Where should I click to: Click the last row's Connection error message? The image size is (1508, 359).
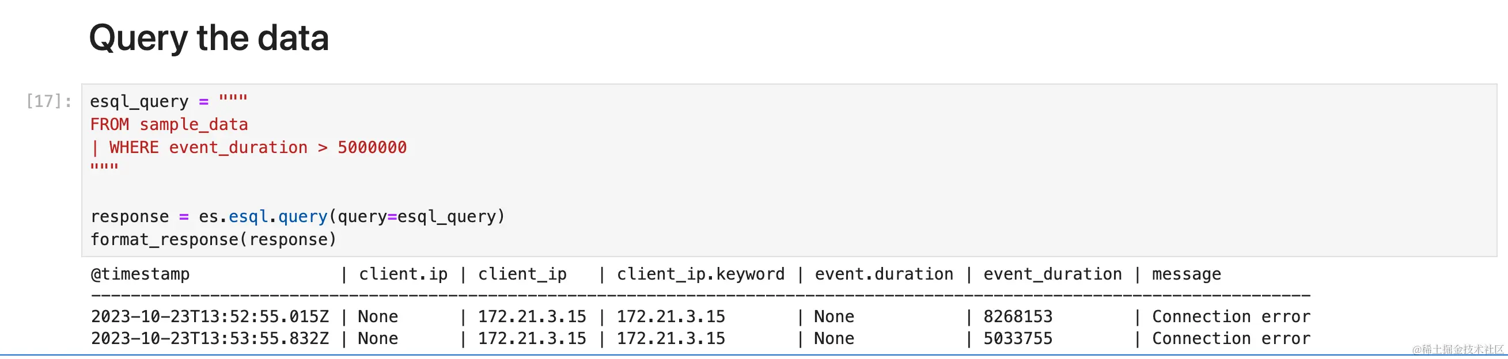click(1230, 338)
